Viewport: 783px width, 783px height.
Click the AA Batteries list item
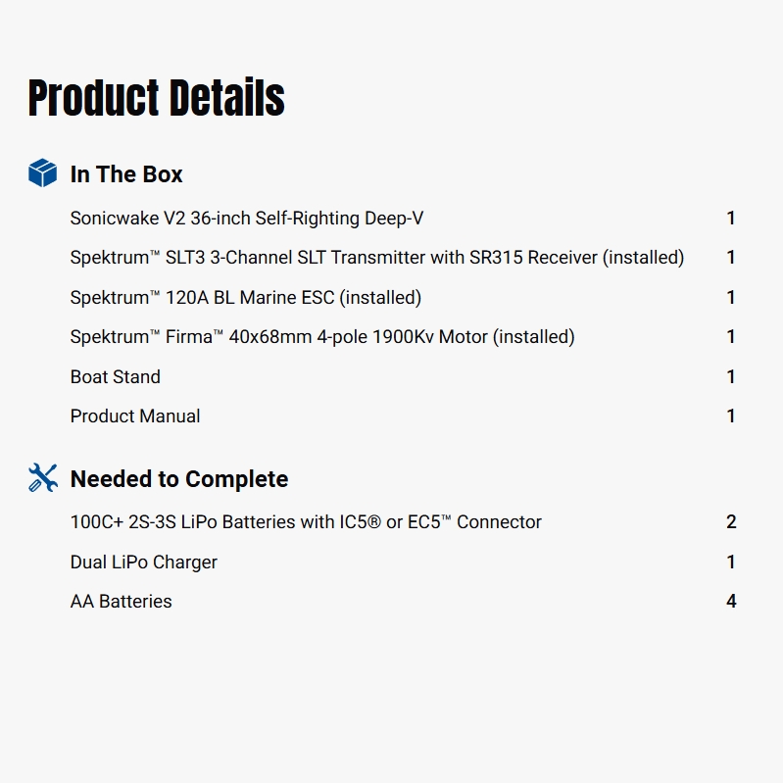(x=122, y=602)
